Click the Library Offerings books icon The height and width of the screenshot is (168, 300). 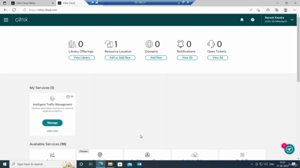(72, 44)
